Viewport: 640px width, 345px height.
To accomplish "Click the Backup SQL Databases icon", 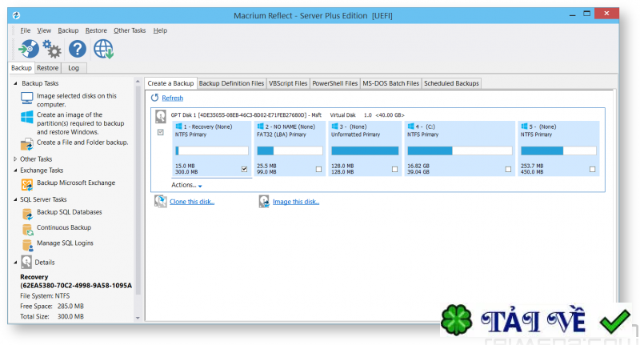I will click(x=27, y=214).
